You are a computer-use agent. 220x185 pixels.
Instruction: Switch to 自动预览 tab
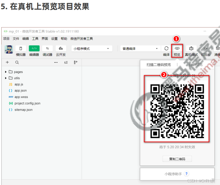pyautogui.click(x=196, y=65)
